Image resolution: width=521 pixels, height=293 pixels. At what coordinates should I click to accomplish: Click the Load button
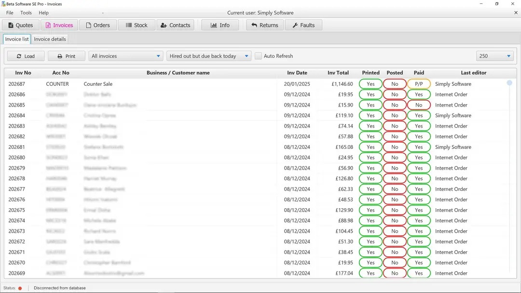point(26,56)
